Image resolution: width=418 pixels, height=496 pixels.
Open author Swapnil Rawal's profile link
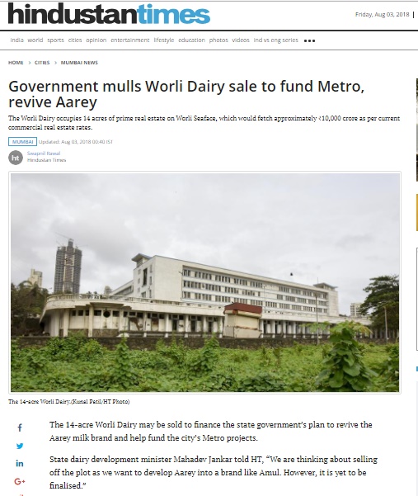click(x=44, y=154)
